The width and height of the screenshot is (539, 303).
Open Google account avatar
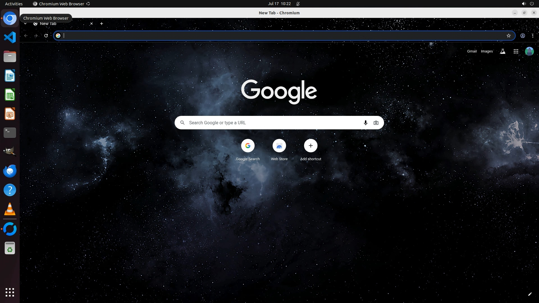click(529, 51)
